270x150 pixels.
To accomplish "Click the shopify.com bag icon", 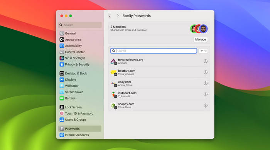I will pos(114,106).
